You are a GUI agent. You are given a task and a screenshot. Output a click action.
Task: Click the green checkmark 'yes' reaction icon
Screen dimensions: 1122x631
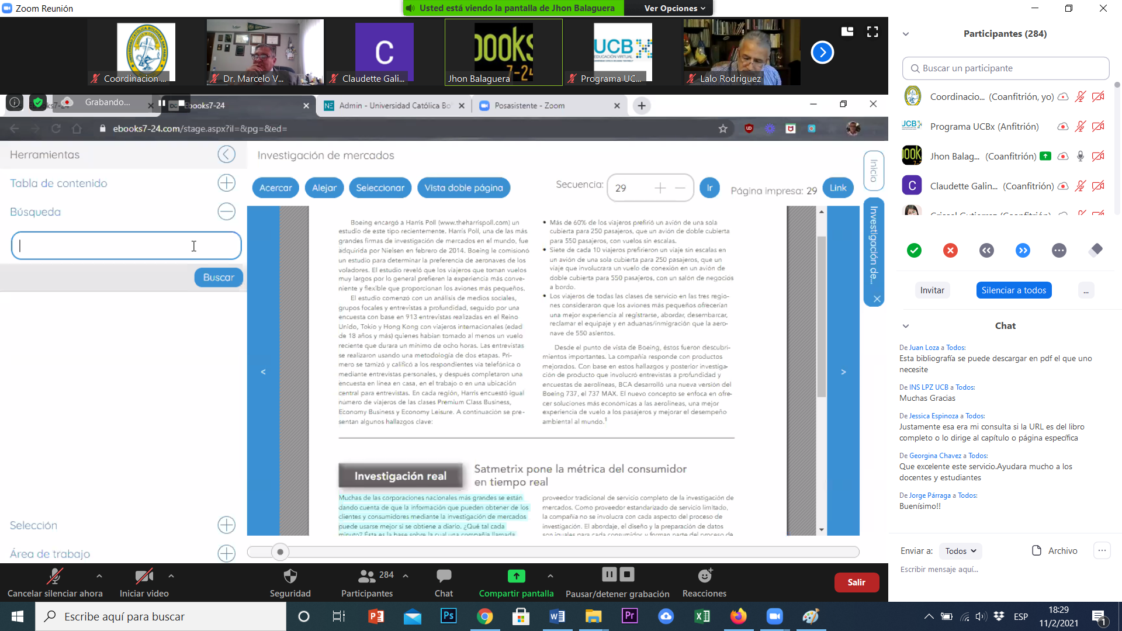click(x=914, y=251)
